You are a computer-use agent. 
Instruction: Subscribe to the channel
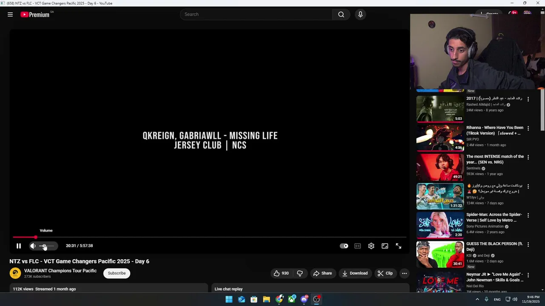coord(117,273)
